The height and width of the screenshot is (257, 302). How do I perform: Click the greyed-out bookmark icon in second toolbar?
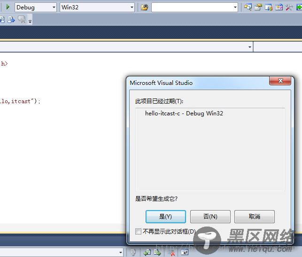22,19
